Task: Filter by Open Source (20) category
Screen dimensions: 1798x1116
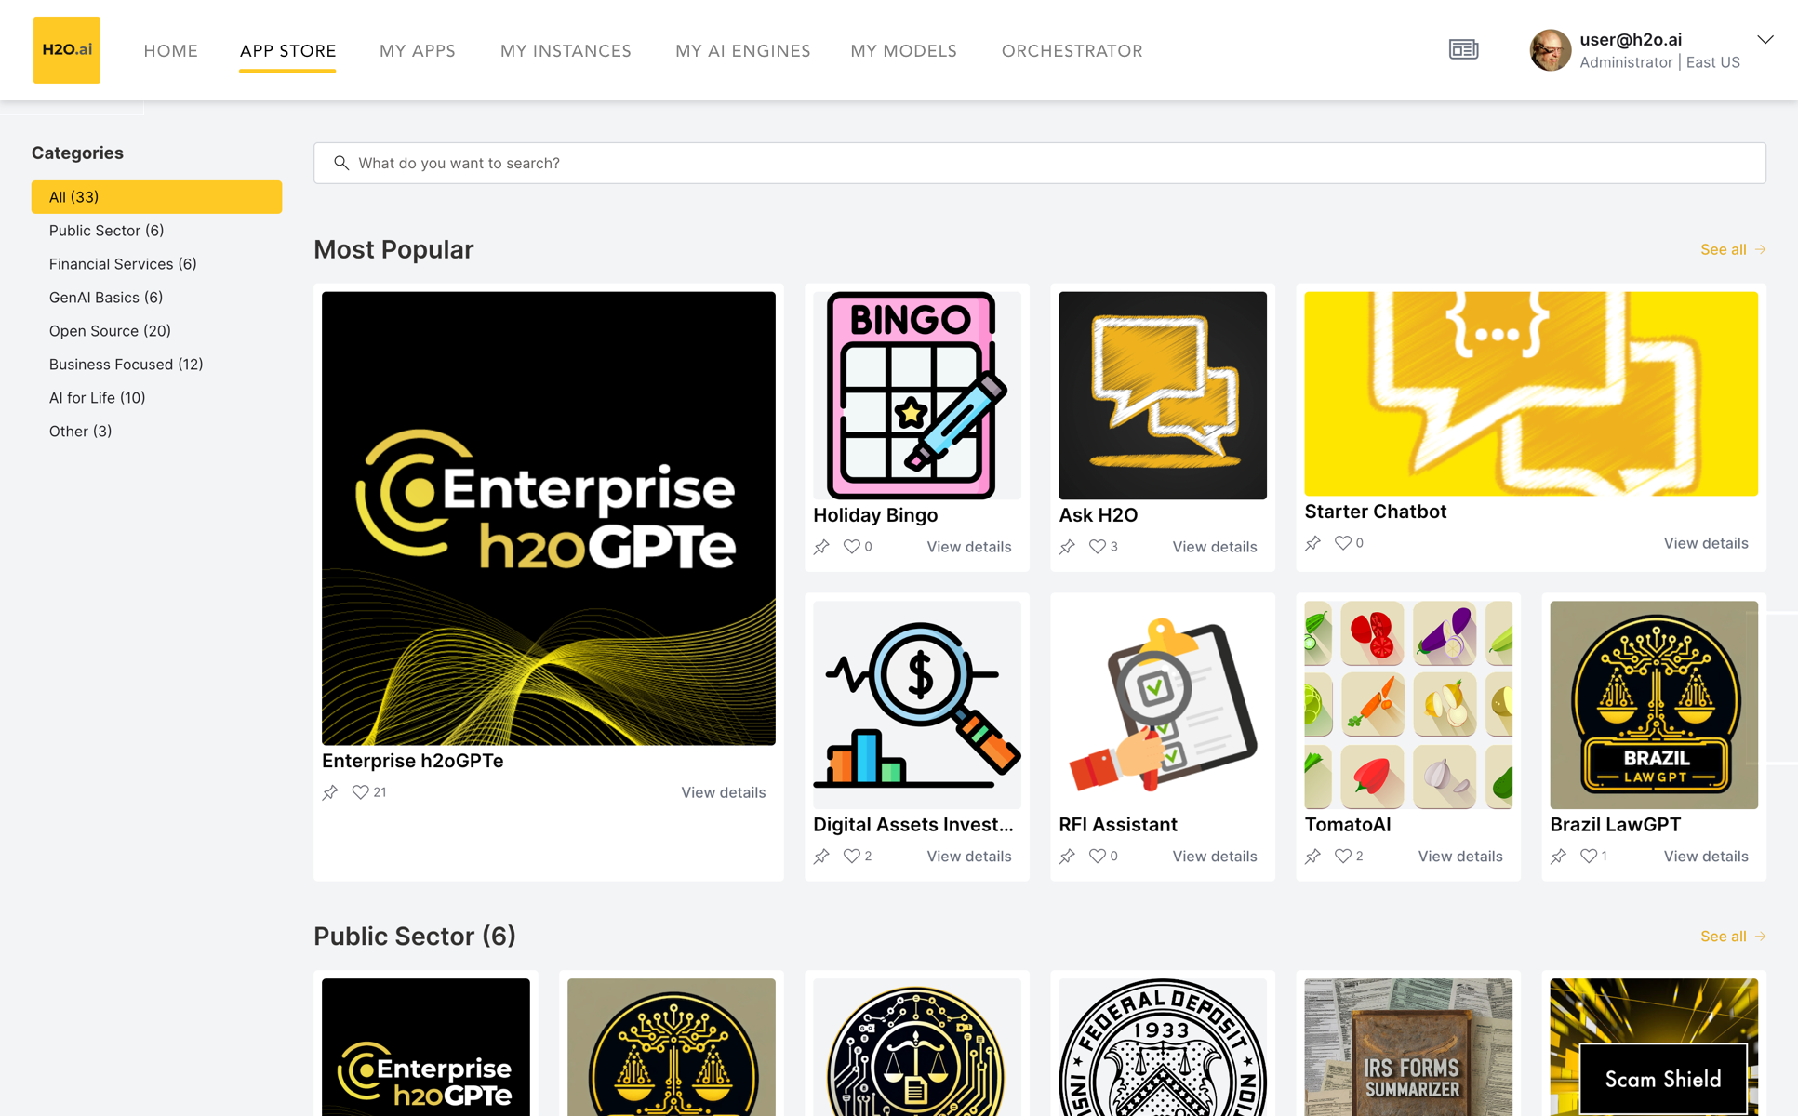Action: coord(110,331)
